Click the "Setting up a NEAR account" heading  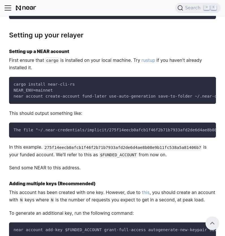39,51
